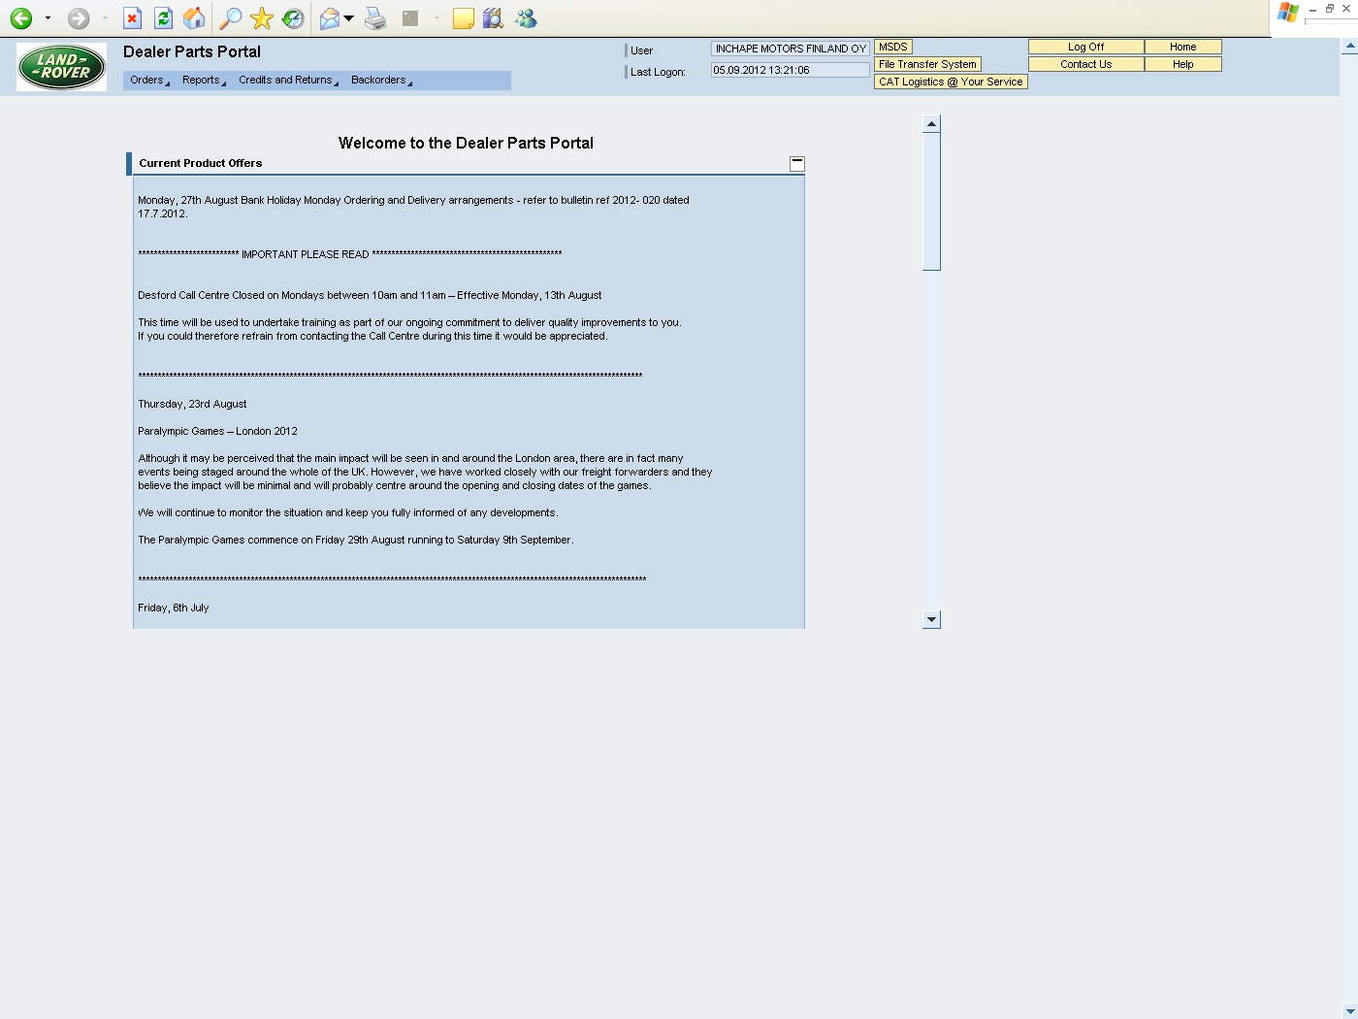
Task: Open the Orders menu
Action: [149, 81]
